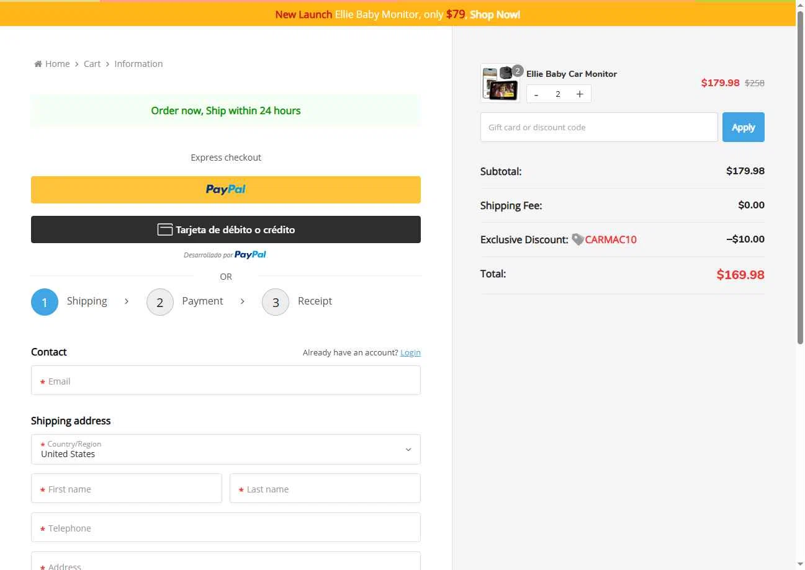
Task: Click the New Launch banner text
Action: click(x=304, y=14)
